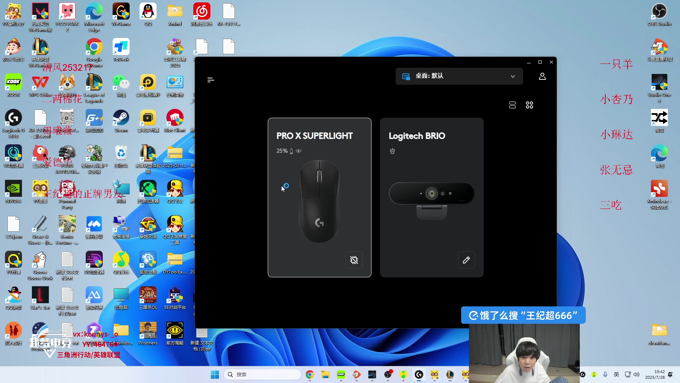Open the G HUB hamburger menu
The height and width of the screenshot is (383, 680).
pos(211,80)
